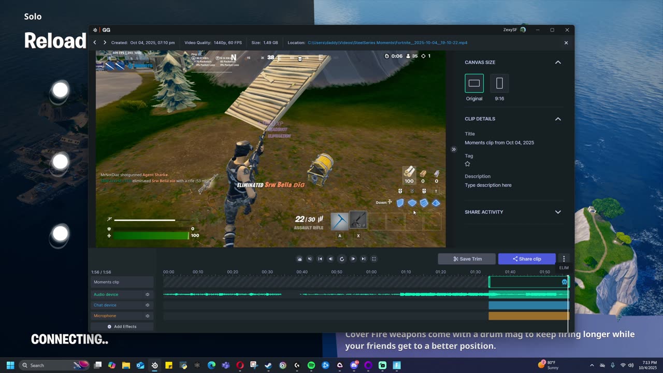The width and height of the screenshot is (663, 373).
Task: Mute the Microphone track
Action: coord(147,315)
